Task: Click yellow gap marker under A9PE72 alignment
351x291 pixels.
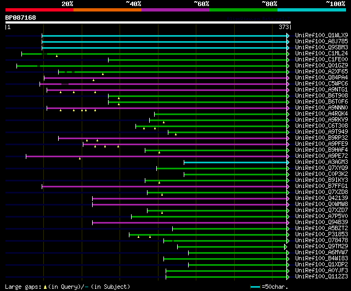Action: [x=80, y=158]
